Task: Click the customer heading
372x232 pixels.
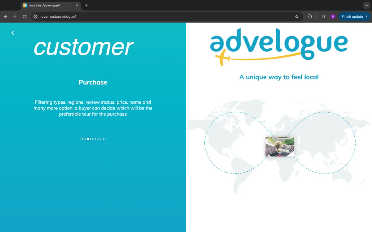Action: click(x=83, y=47)
